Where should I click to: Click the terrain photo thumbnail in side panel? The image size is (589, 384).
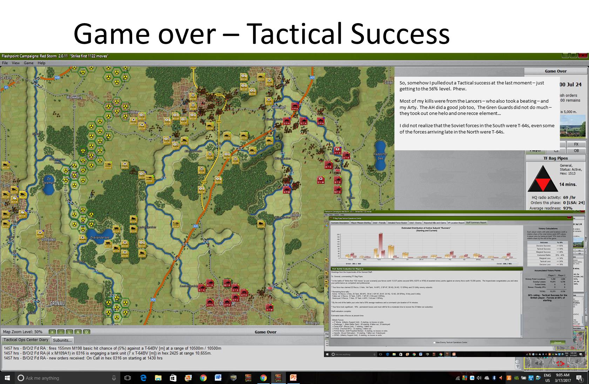tap(573, 126)
